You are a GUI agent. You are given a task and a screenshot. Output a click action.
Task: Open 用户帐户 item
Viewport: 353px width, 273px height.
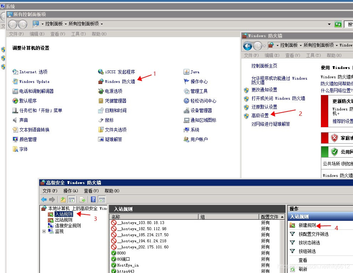[x=196, y=139]
